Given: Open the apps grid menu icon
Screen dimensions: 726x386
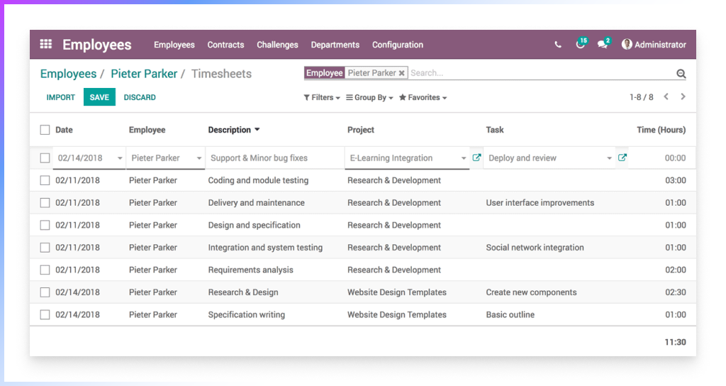Looking at the screenshot, I should [x=45, y=44].
